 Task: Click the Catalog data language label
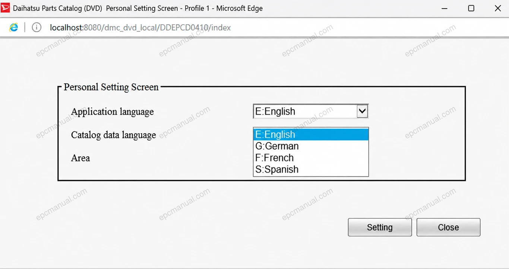coord(114,135)
